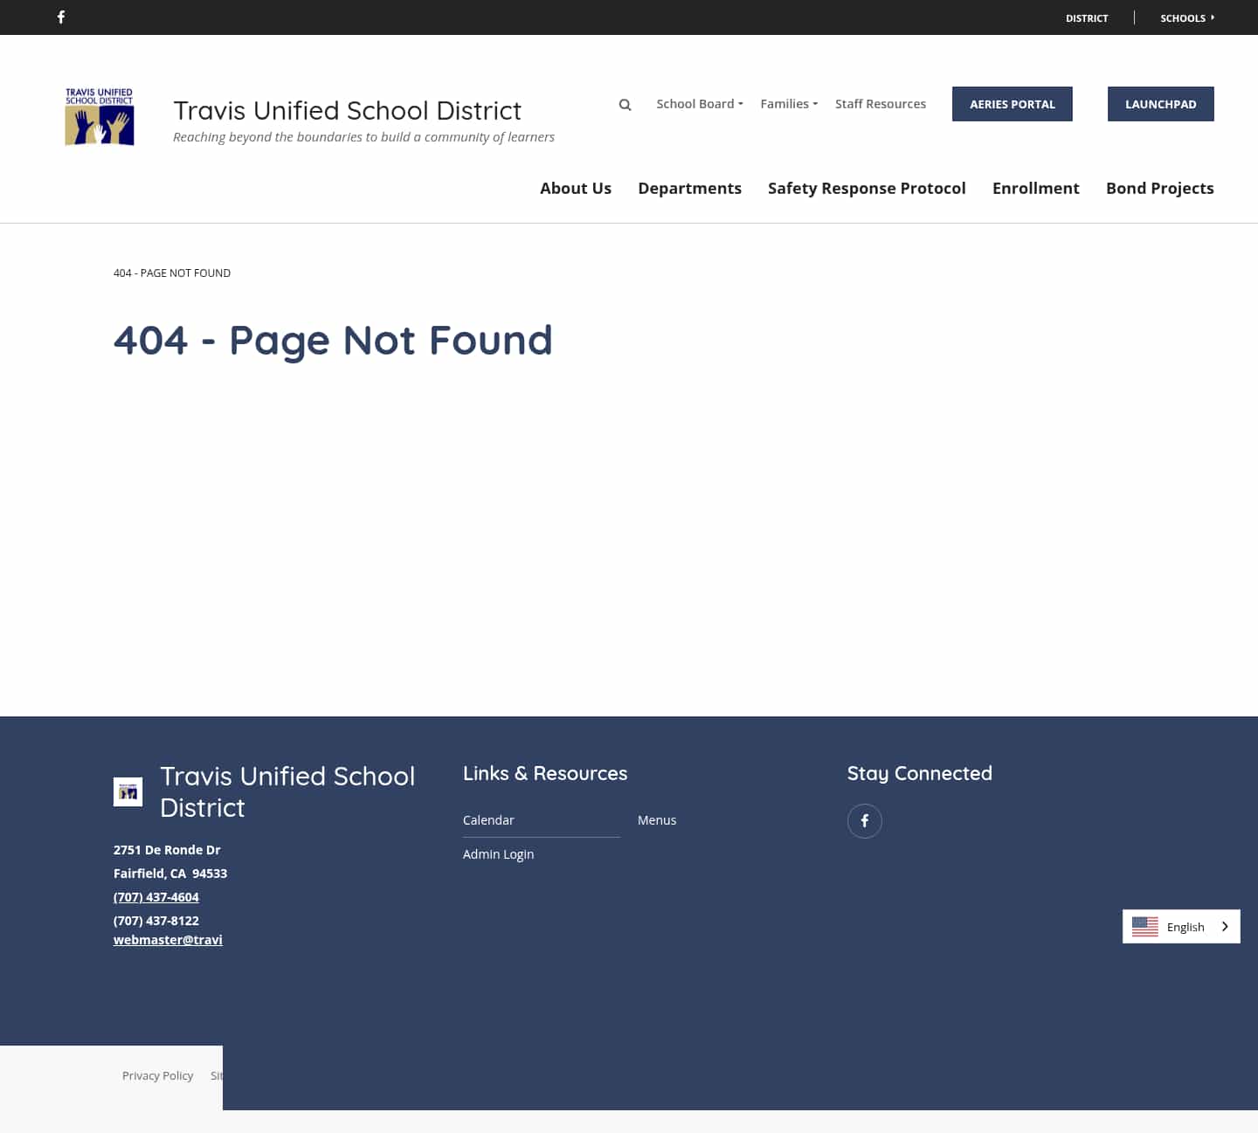Viewport: 1258px width, 1133px height.
Task: Open the Facebook page from the top bar
Action: [x=61, y=17]
